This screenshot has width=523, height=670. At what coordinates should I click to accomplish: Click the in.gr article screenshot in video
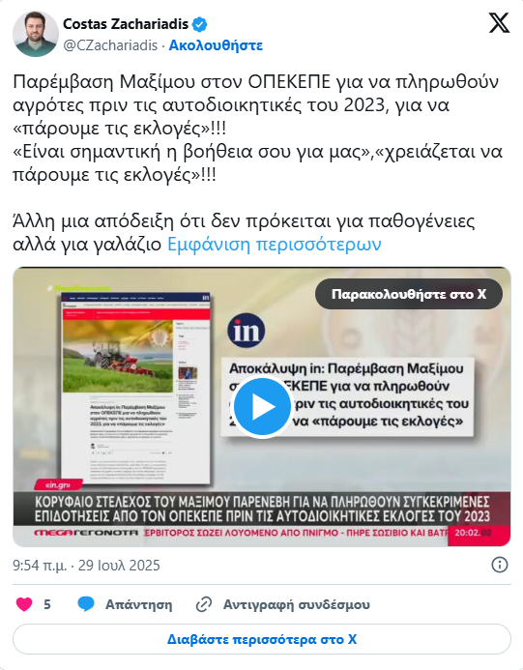tap(136, 388)
